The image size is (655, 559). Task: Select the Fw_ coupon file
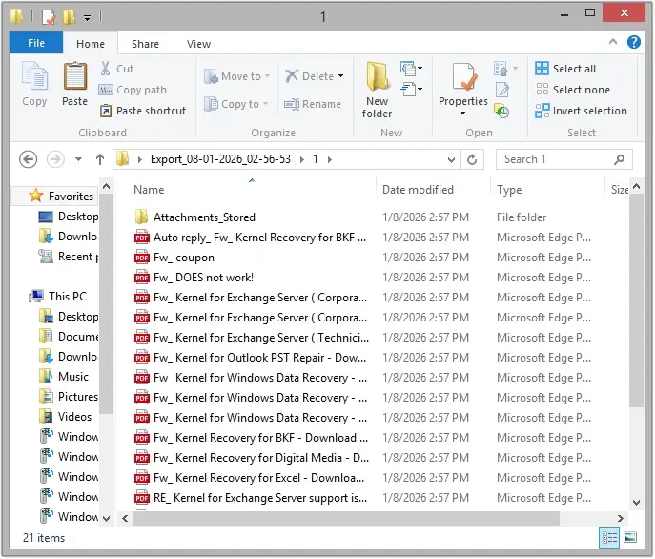(x=174, y=258)
